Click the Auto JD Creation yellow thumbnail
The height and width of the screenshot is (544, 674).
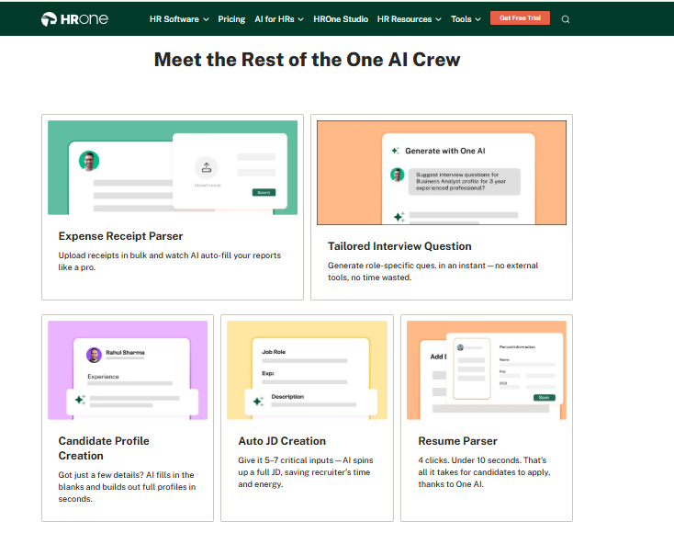[x=307, y=369]
